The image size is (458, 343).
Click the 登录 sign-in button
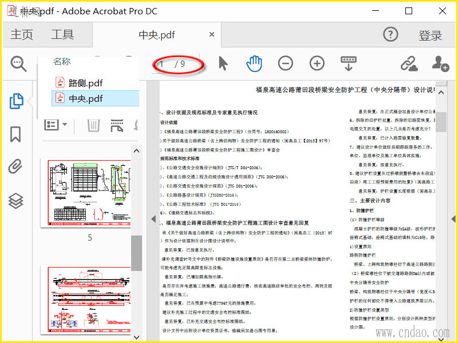pos(431,35)
